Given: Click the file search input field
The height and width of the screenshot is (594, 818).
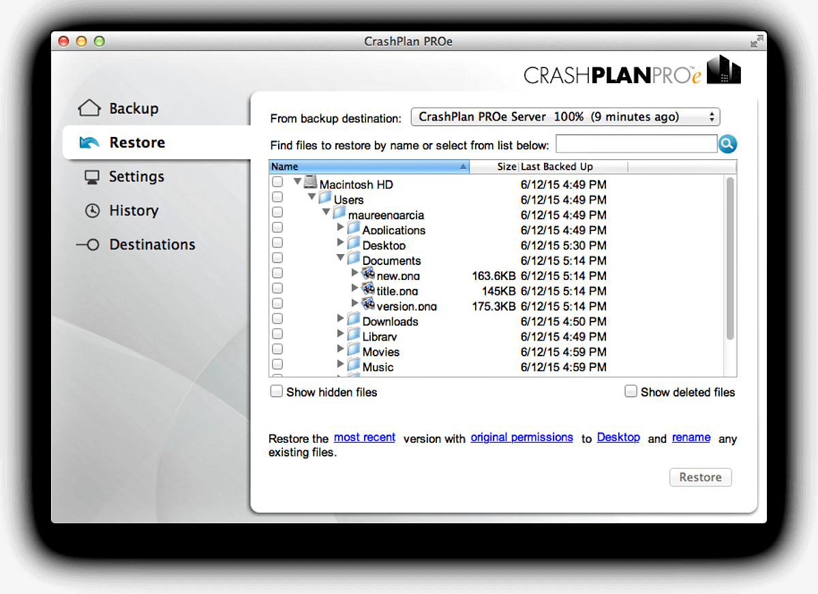Looking at the screenshot, I should pyautogui.click(x=636, y=144).
